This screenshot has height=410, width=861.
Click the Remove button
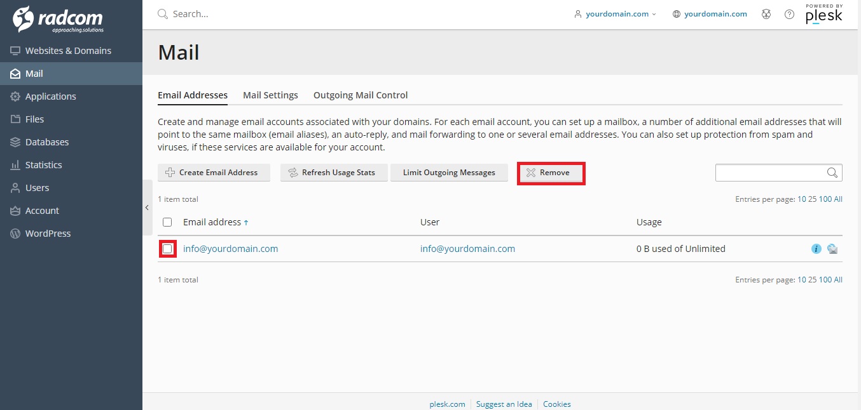pos(551,173)
